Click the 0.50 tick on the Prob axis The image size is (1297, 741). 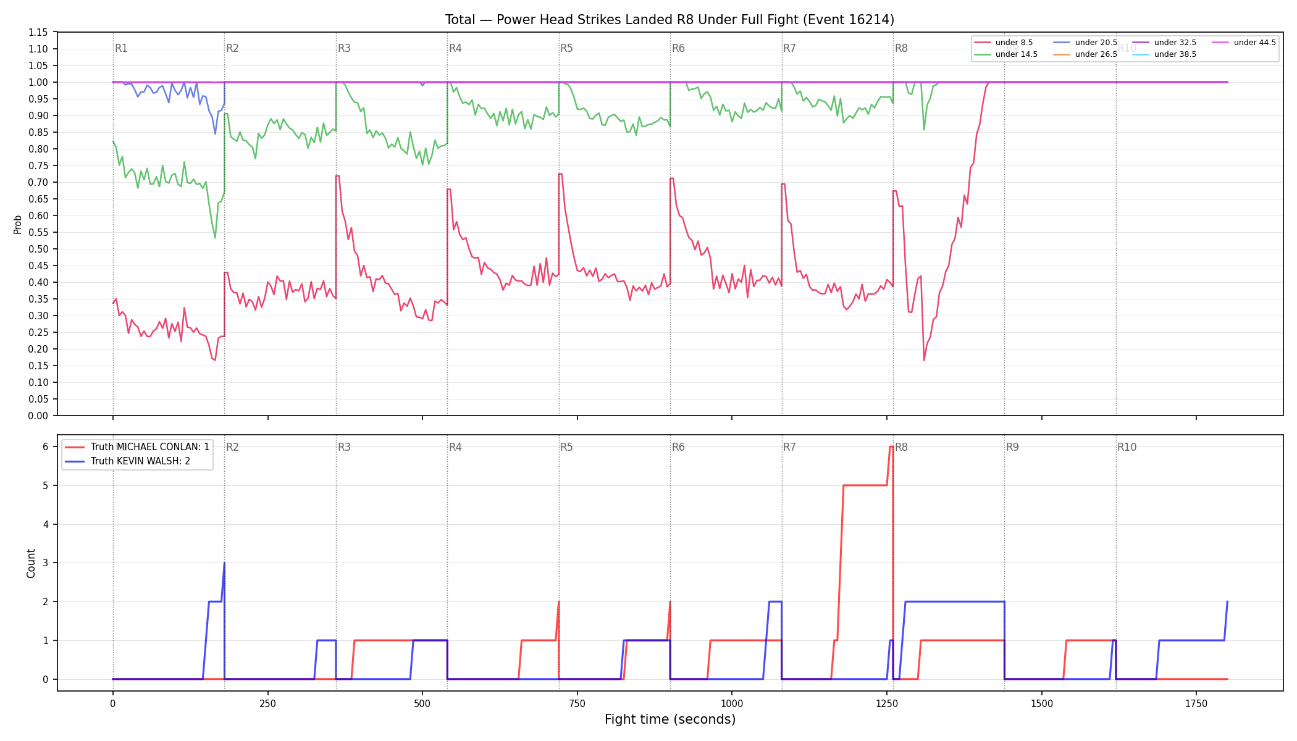coord(38,249)
